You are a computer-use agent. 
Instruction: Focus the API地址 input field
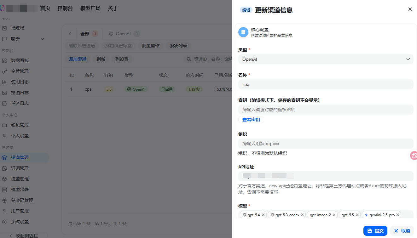click(326, 176)
